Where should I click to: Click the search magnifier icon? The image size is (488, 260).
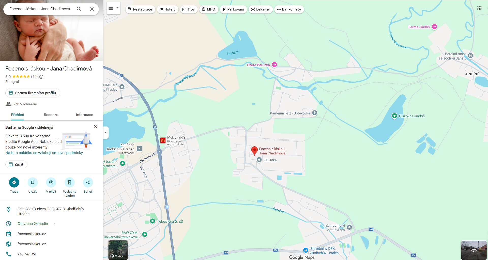(x=79, y=9)
